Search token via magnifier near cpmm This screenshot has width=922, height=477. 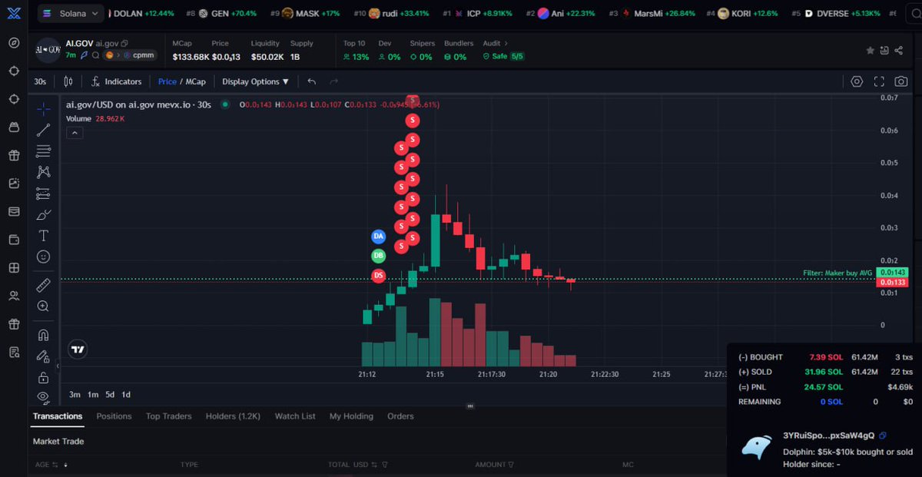(95, 55)
